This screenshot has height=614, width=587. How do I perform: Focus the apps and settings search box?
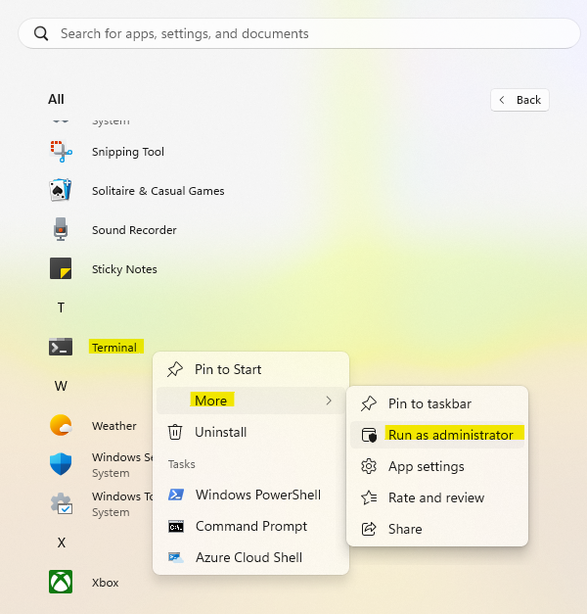tap(299, 33)
